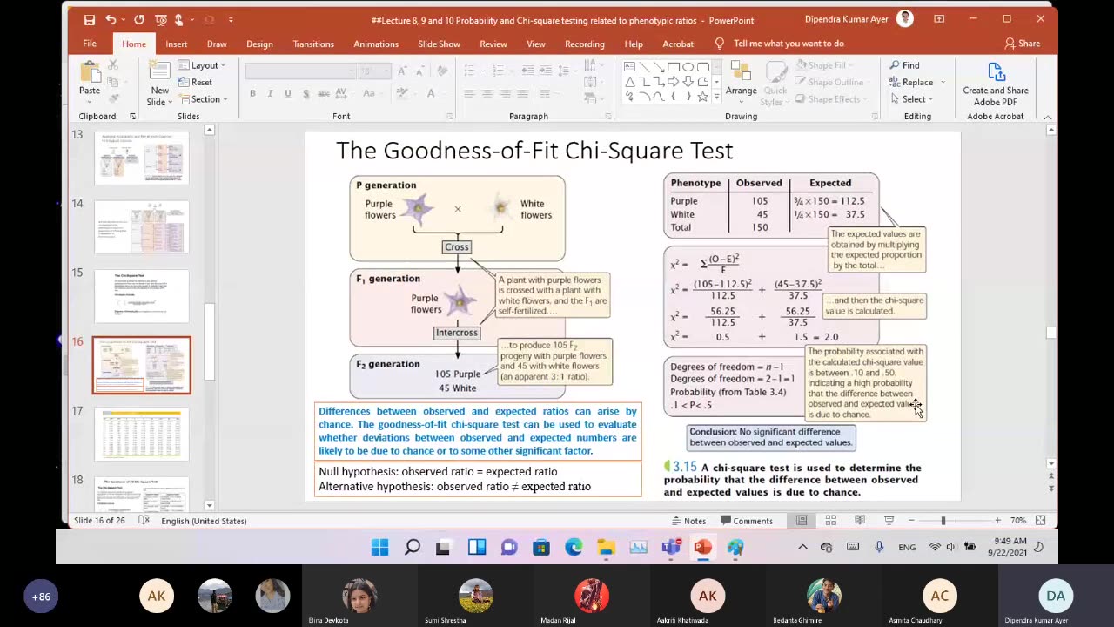Toggle Underline formatting

[287, 93]
